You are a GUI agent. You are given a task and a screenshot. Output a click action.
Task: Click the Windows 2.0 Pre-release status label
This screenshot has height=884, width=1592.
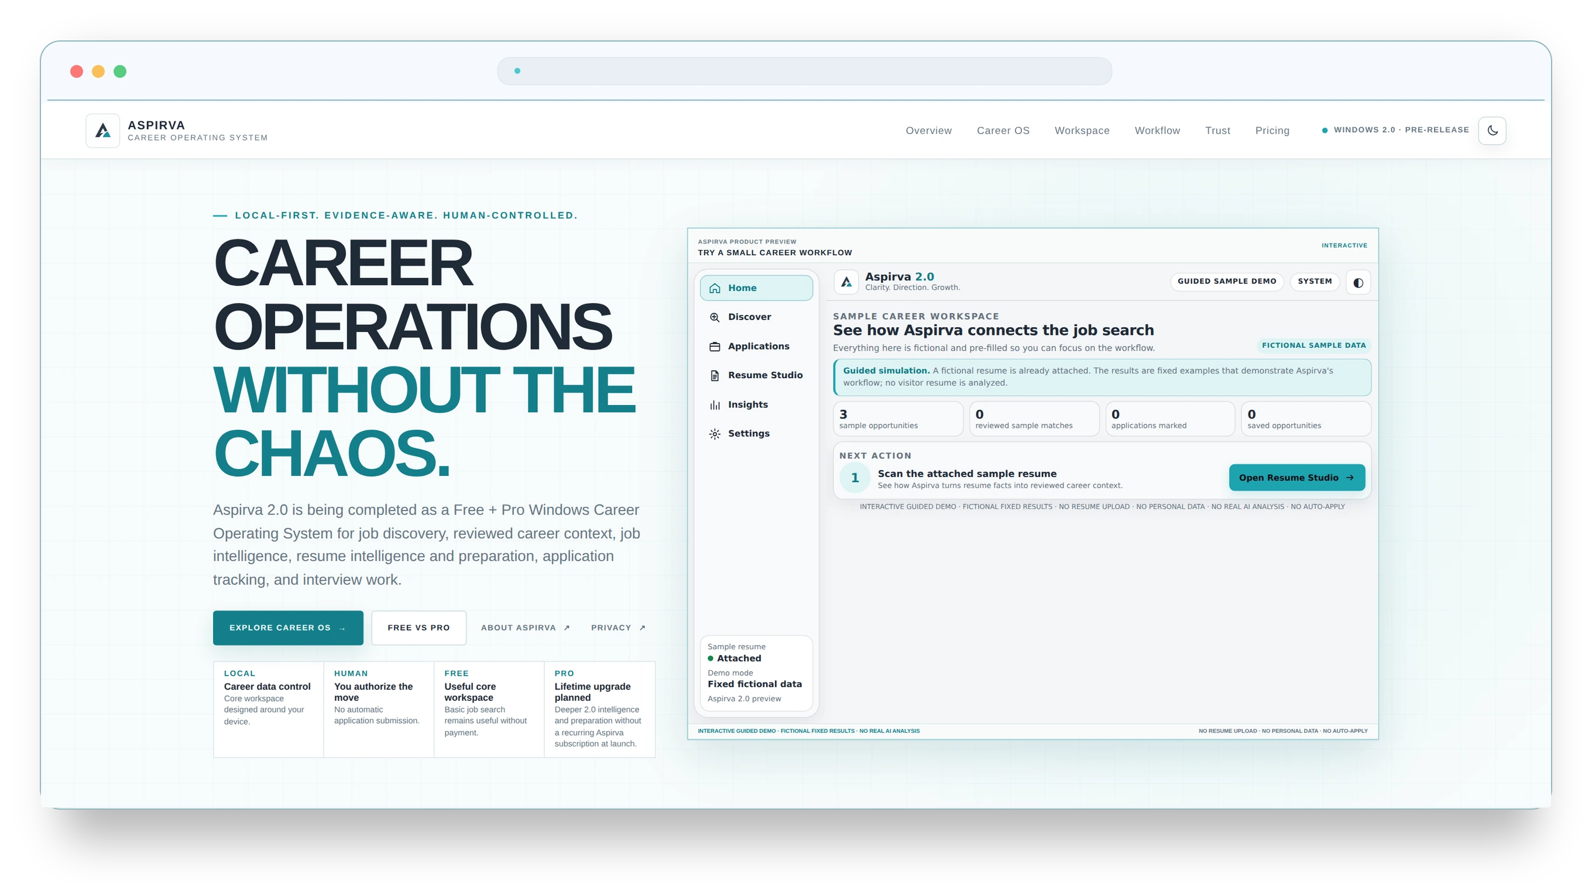pyautogui.click(x=1395, y=130)
